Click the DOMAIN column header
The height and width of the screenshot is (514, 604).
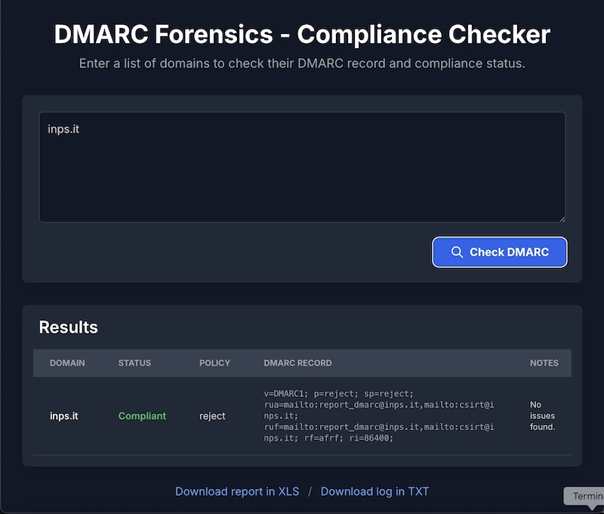coord(67,363)
